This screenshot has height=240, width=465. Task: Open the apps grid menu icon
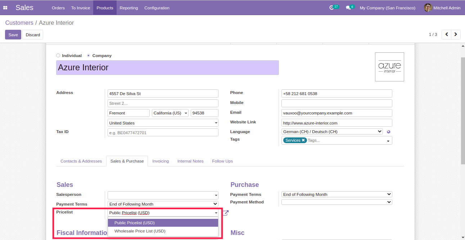point(5,8)
